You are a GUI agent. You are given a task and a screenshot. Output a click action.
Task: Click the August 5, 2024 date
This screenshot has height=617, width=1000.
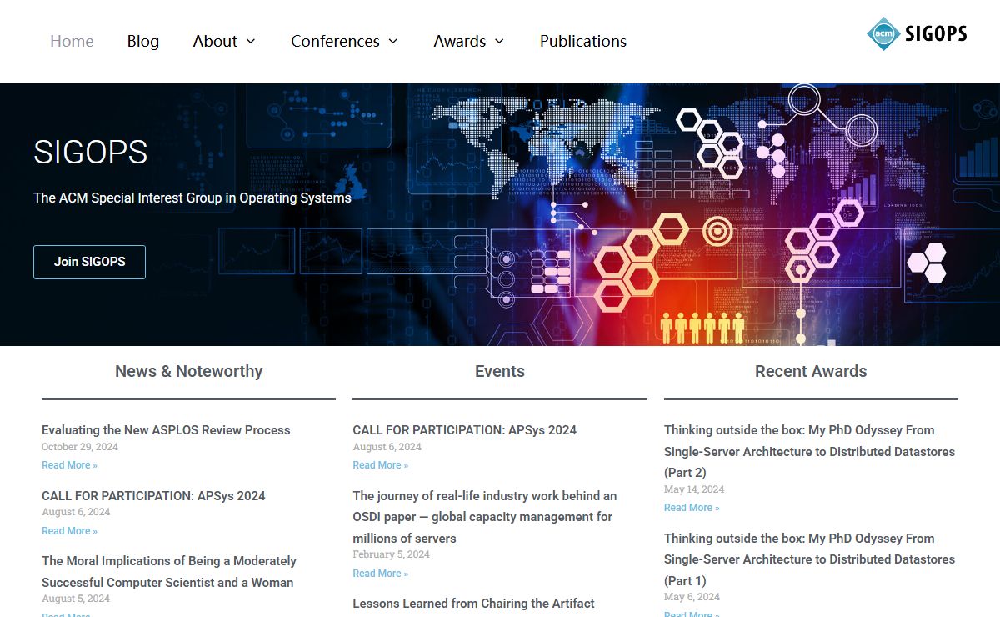[x=76, y=599]
